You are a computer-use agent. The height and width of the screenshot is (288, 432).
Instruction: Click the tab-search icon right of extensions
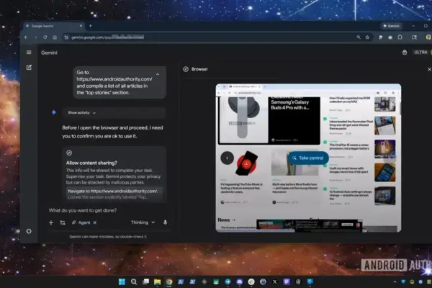pos(414,37)
